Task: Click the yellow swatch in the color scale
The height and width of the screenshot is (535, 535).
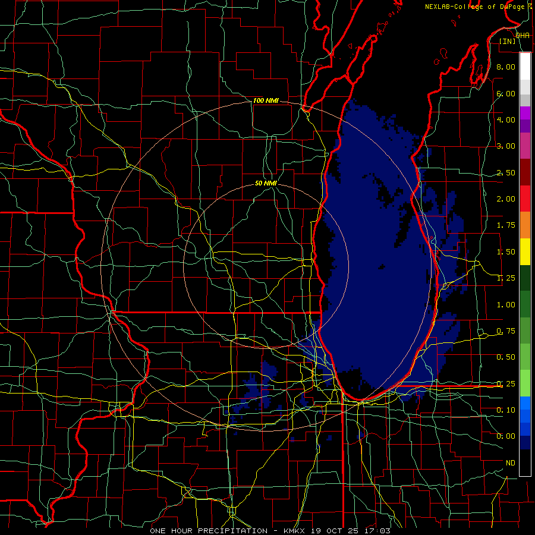Action: (x=525, y=251)
